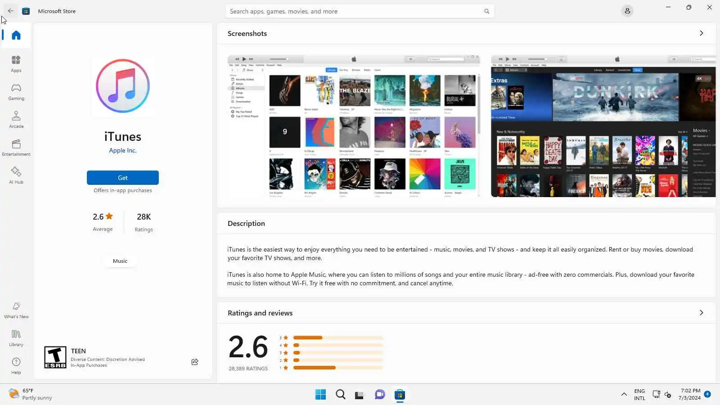This screenshot has height=405, width=720.
Task: Open the Apps section in sidebar
Action: (16, 63)
